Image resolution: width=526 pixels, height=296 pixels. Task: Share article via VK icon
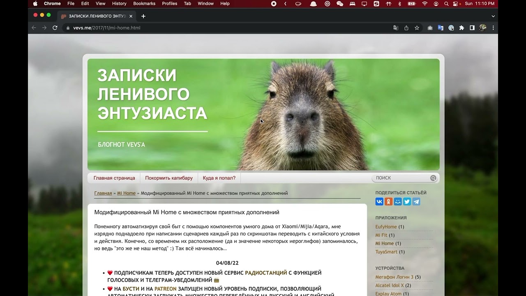click(379, 201)
